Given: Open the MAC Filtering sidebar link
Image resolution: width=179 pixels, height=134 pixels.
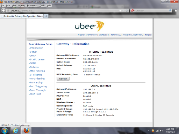Looking at the screenshot, I should coord(37,71).
